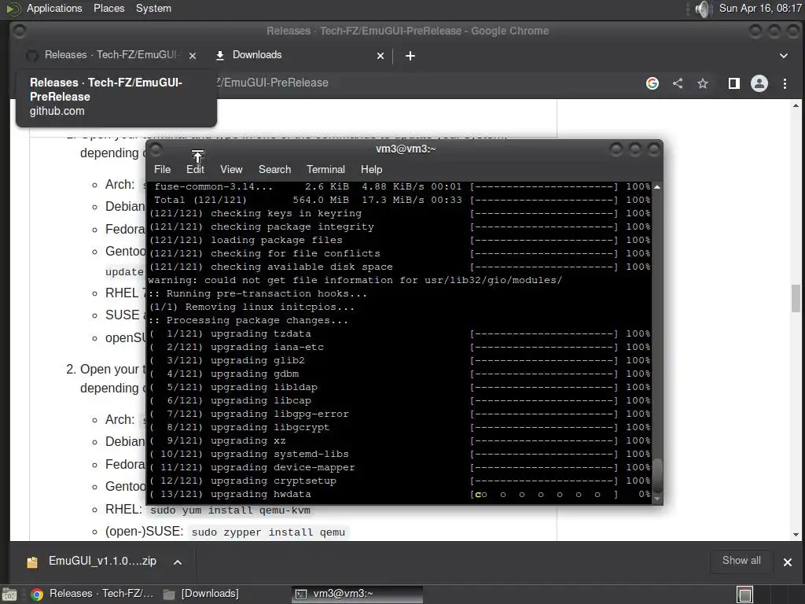Switch to [Downloads] folder taskbar button

pos(201,594)
